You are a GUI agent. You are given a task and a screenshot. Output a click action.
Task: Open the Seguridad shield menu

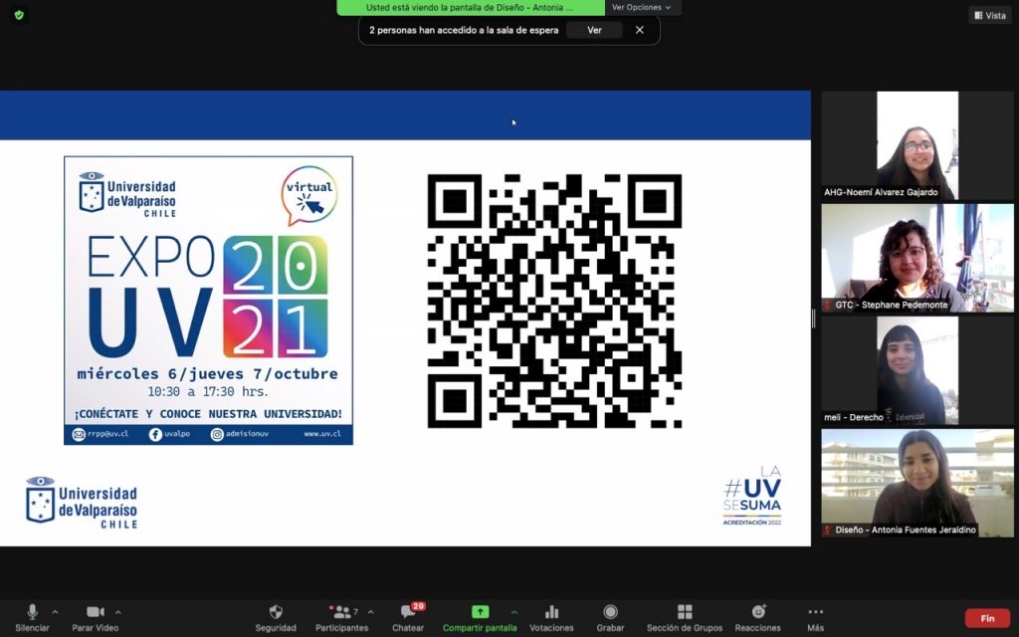pos(276,618)
